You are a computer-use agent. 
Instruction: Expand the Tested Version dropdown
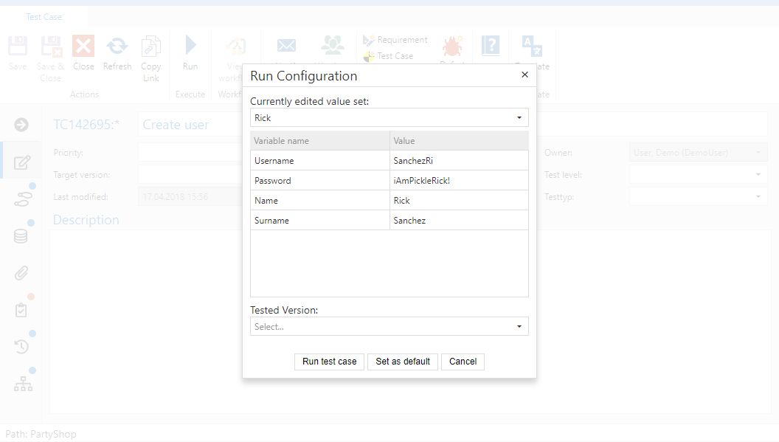pos(389,326)
